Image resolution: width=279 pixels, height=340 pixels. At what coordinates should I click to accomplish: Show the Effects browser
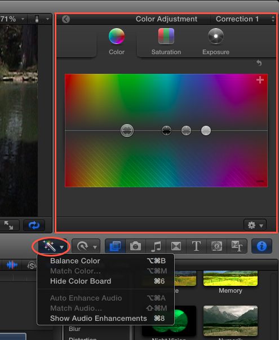click(x=115, y=246)
